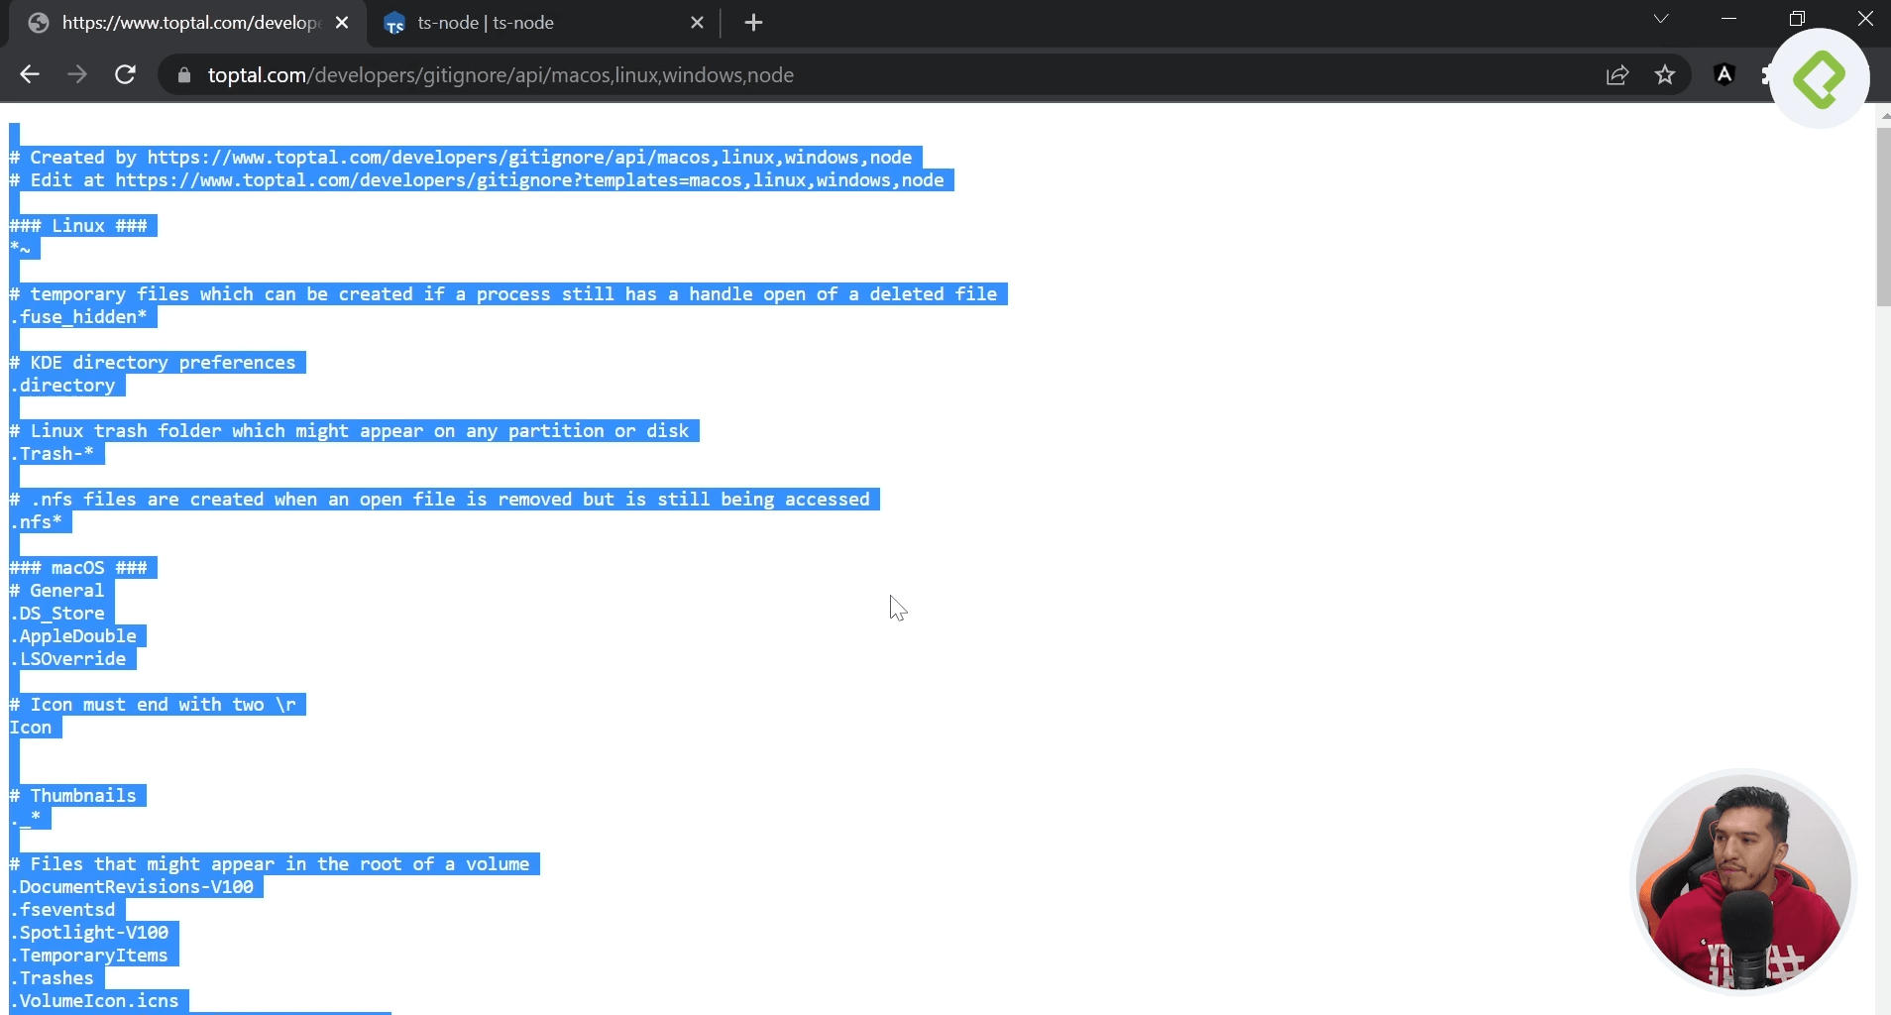This screenshot has height=1015, width=1891.
Task: Click the '# Files that might appear' comment
Action: click(x=270, y=864)
